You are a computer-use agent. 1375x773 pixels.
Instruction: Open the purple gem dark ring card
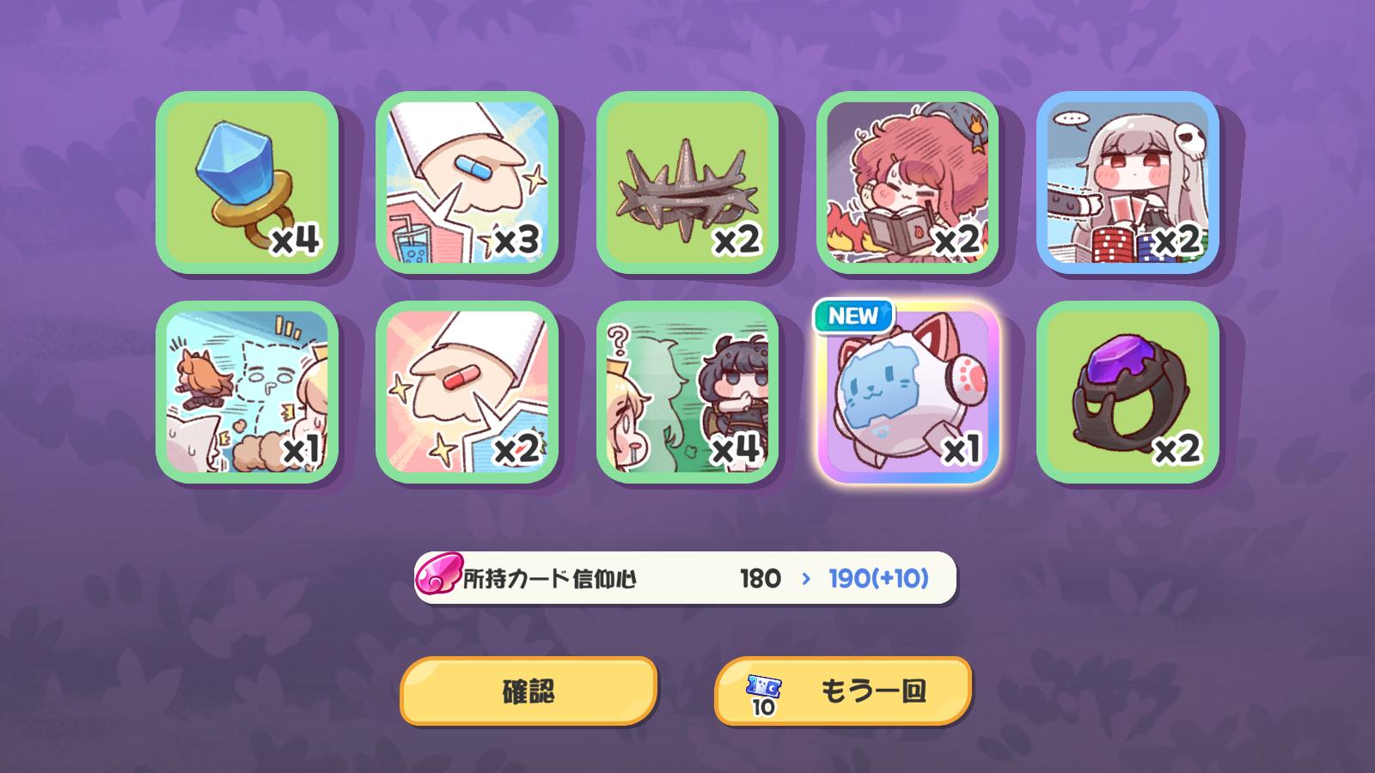[1127, 392]
